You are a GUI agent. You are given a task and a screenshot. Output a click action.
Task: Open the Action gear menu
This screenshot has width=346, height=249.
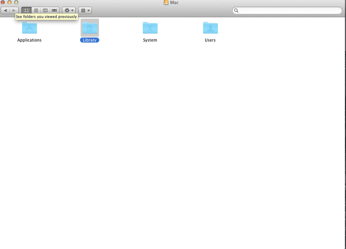point(69,10)
